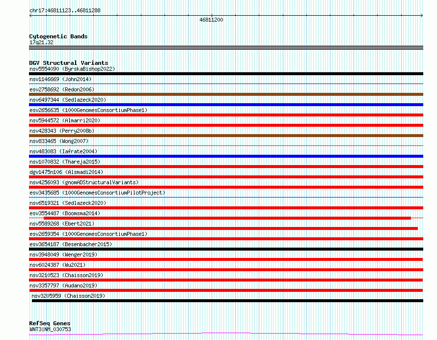Image resolution: width=437 pixels, height=340 pixels.
Task: Click the magenta WNT3 gene feature line
Action: pos(226,334)
